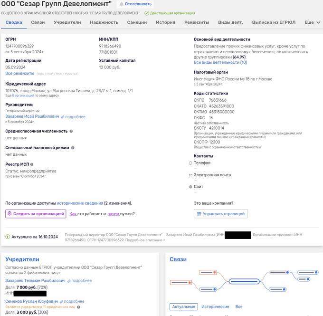This screenshot has height=316, width=323.
Task: Select the Исторические filter in Связи
Action: 215,306
